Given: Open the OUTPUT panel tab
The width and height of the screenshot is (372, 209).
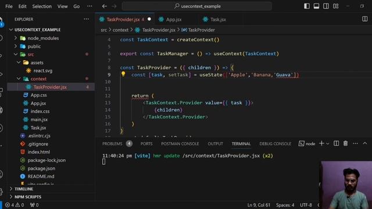Looking at the screenshot, I should click(215, 143).
